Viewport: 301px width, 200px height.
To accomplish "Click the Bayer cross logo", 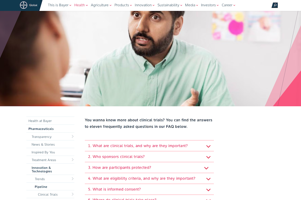I will pos(24,5).
